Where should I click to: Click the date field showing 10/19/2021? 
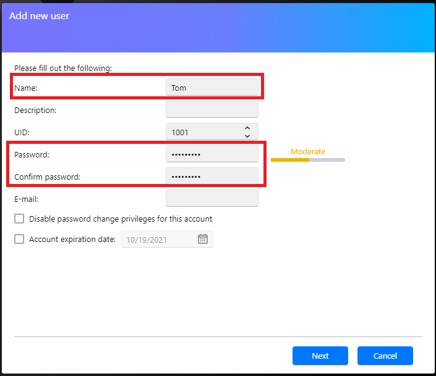(158, 239)
